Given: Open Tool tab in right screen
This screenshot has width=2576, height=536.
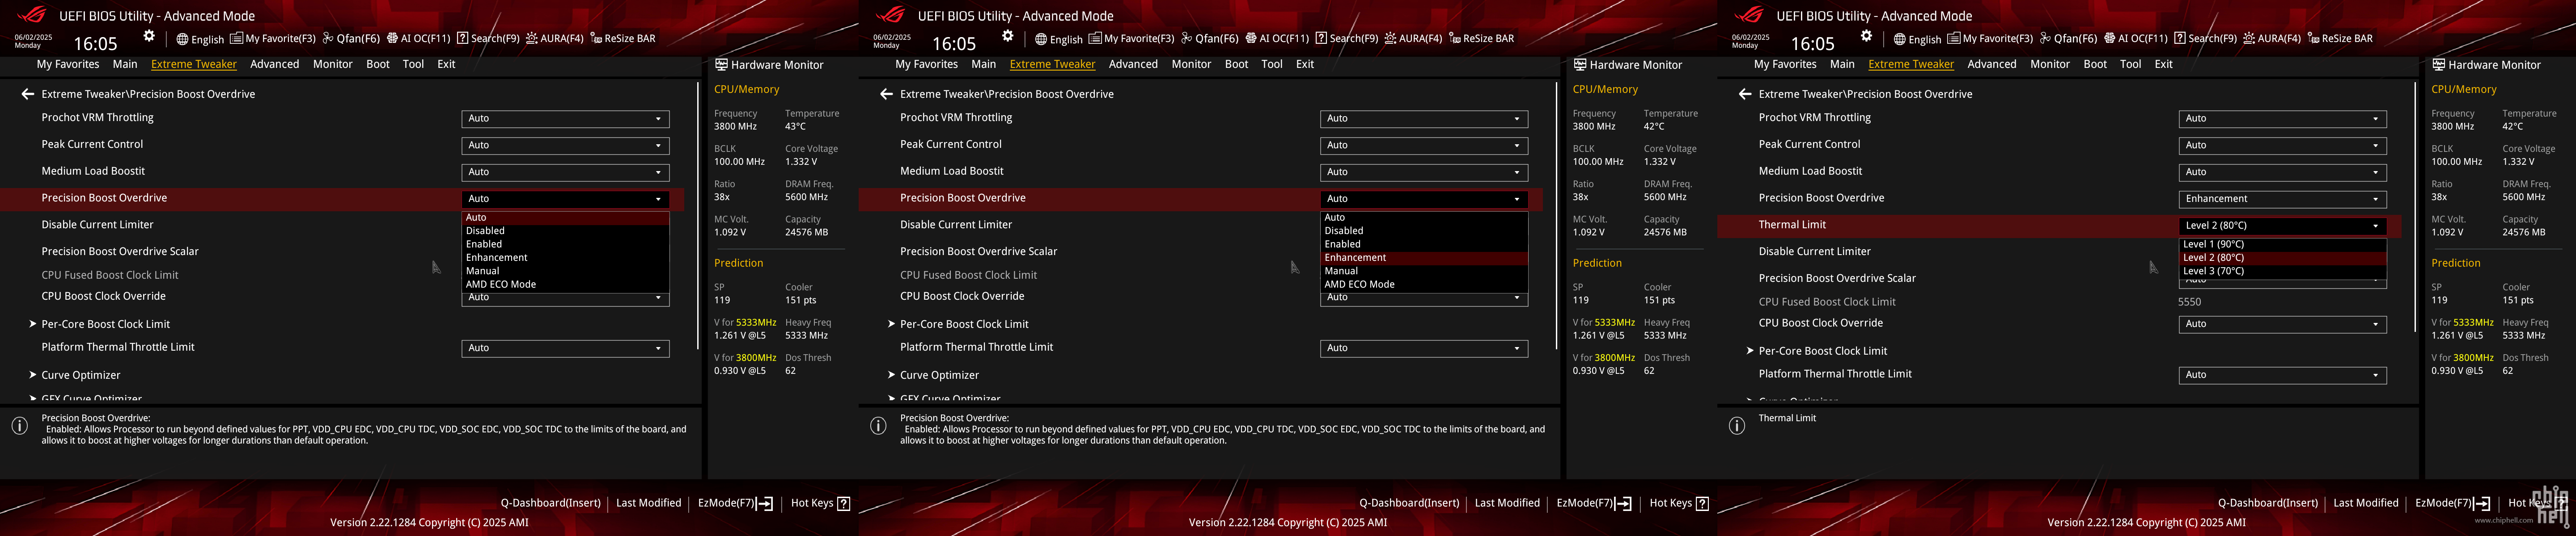Looking at the screenshot, I should tap(2131, 65).
